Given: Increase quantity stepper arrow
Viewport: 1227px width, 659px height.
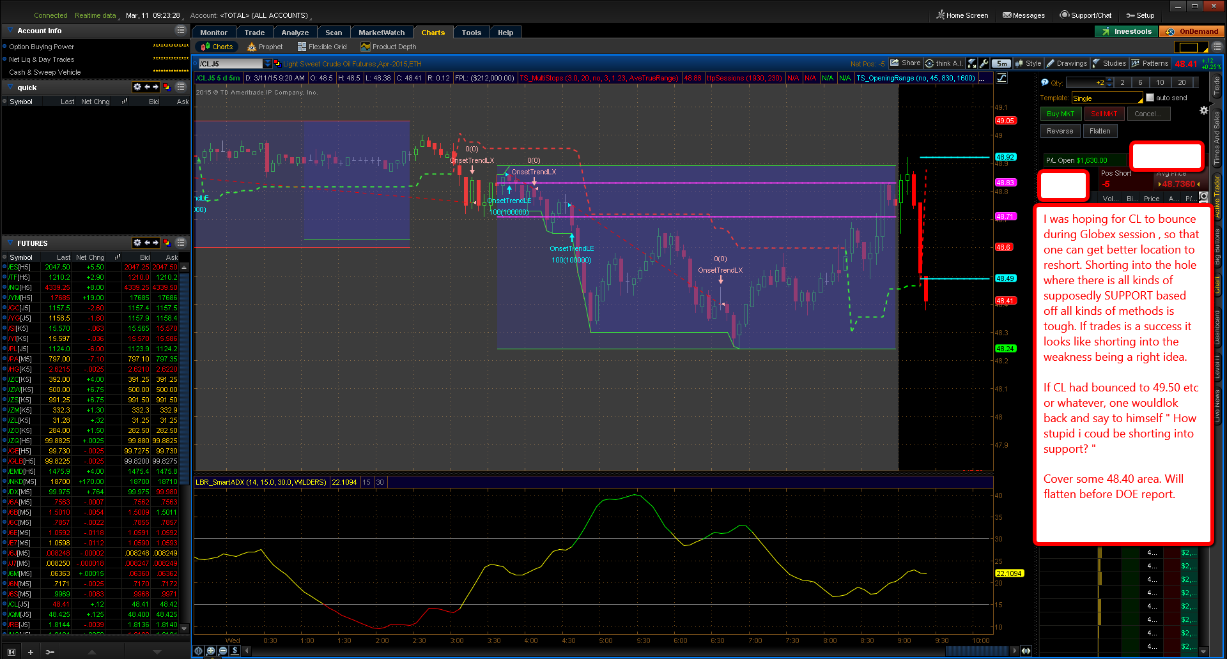Looking at the screenshot, I should [x=1110, y=80].
